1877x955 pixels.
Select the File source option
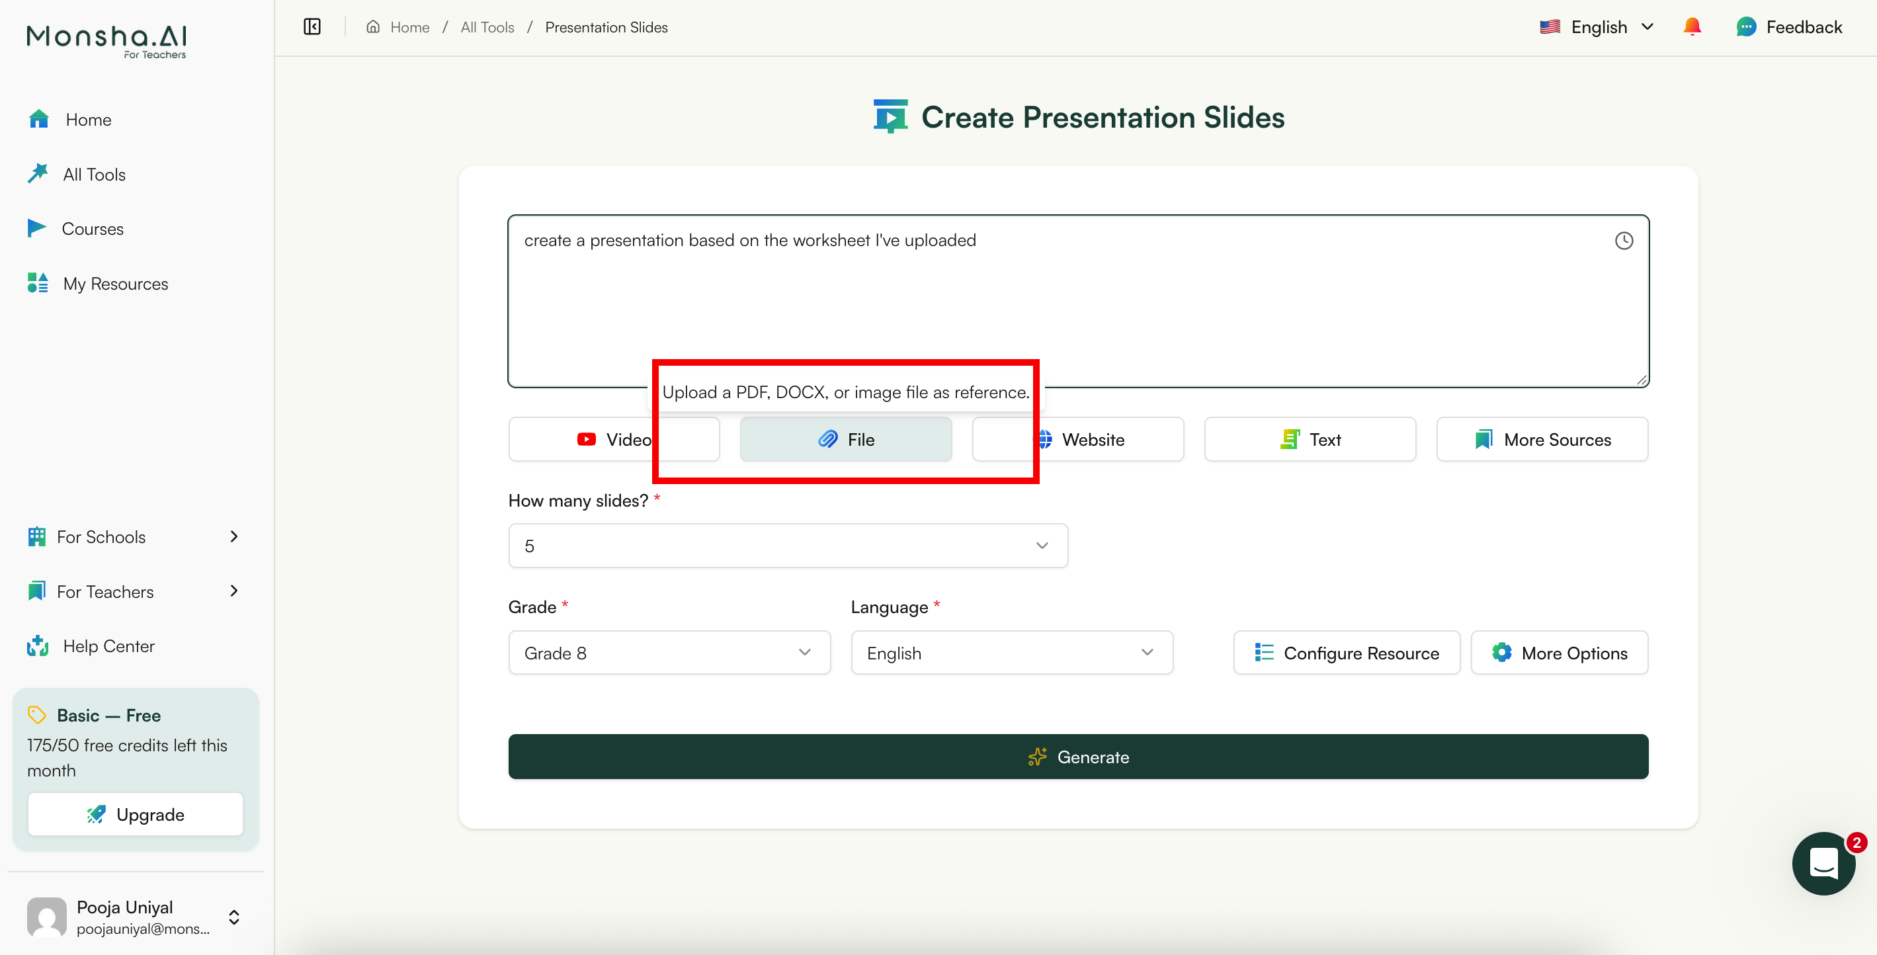coord(845,438)
